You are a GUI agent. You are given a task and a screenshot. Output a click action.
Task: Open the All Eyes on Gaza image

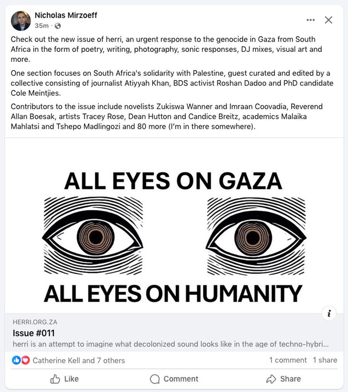coord(174,226)
